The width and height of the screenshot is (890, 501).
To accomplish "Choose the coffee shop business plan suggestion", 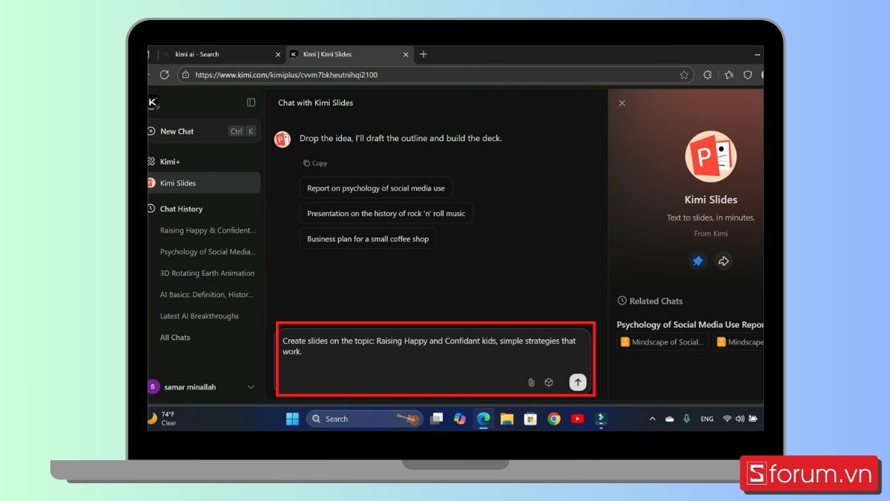I will point(368,239).
